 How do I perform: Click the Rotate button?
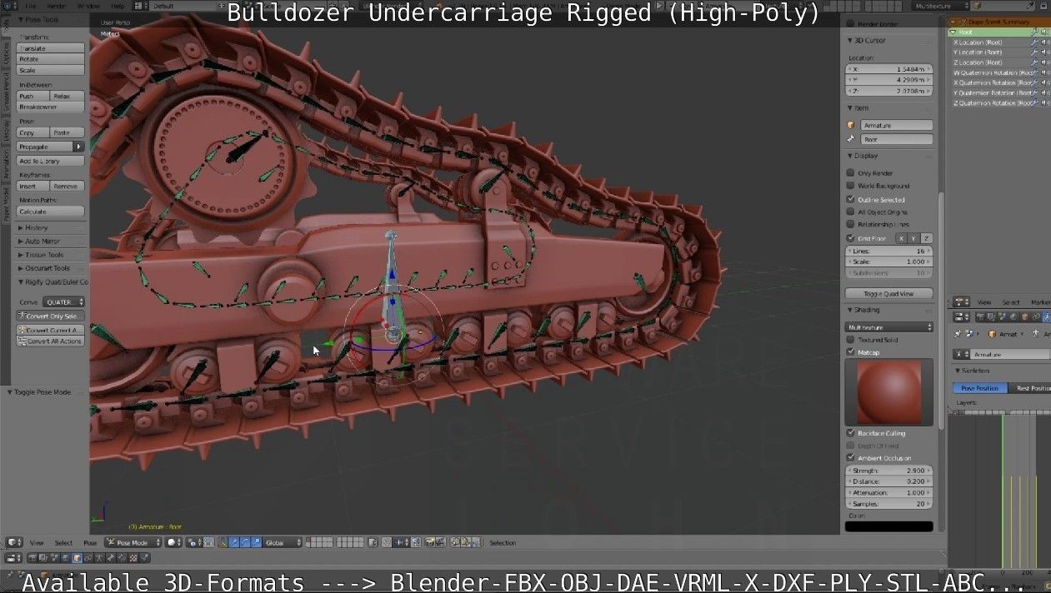[x=51, y=59]
